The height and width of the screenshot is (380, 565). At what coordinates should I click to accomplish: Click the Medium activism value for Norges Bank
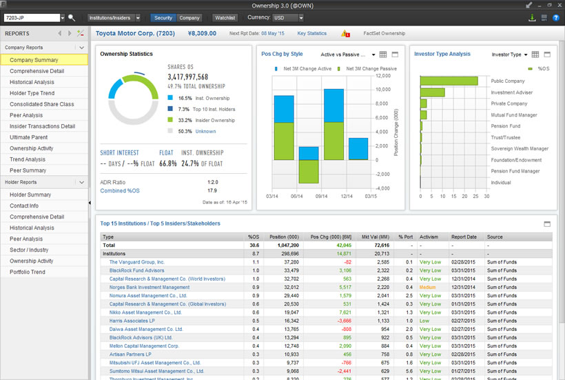tap(427, 288)
